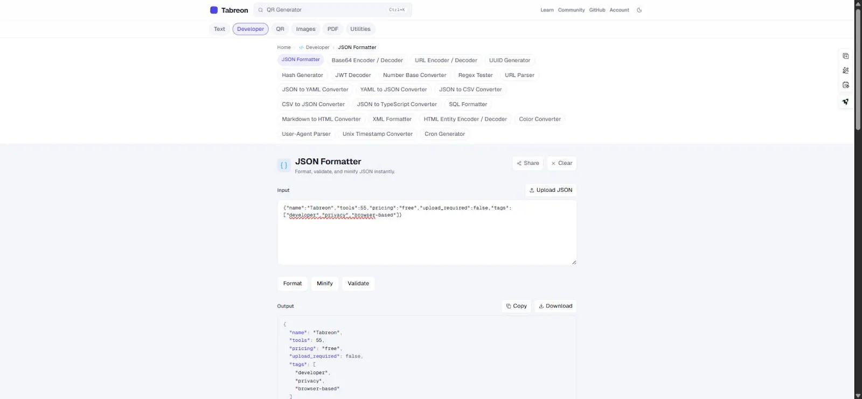
Task: Select the Developer category tab
Action: click(251, 29)
